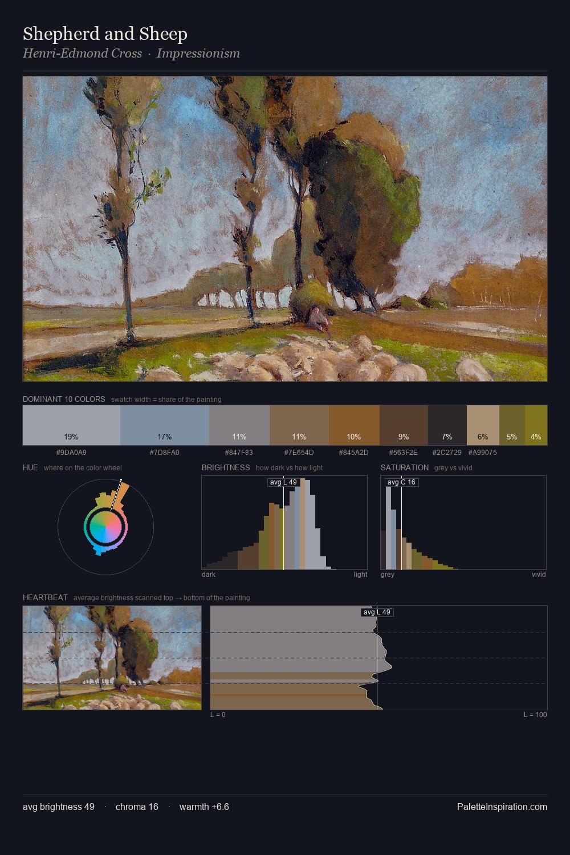This screenshot has height=855, width=570.
Task: Click 'swatch width = share of the painting' caption
Action: [x=166, y=400]
